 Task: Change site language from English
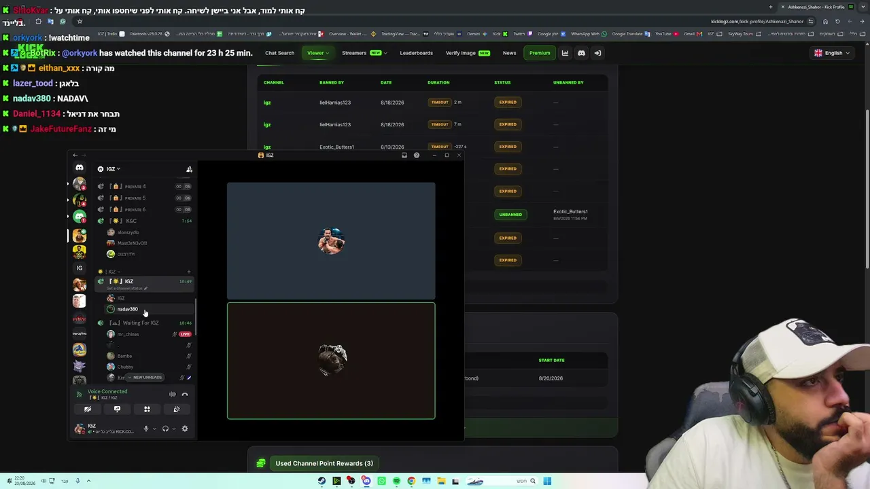[x=832, y=53]
